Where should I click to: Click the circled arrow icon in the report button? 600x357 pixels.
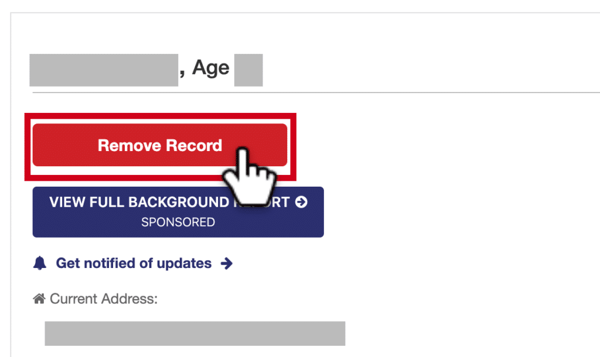[x=301, y=202]
